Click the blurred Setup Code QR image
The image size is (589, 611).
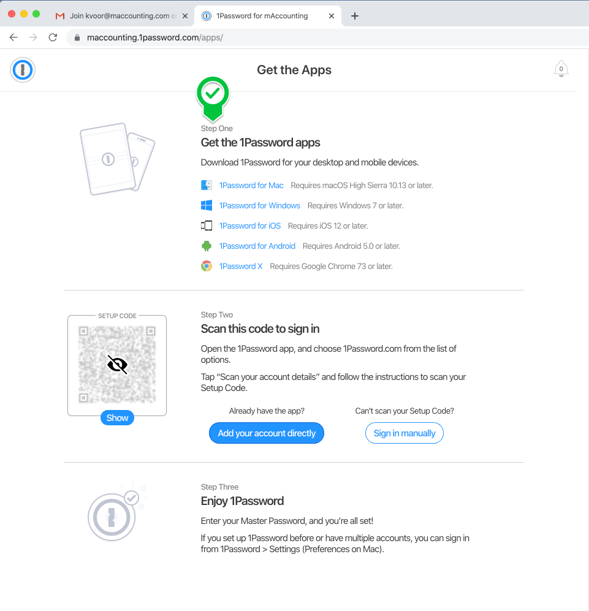click(x=117, y=365)
